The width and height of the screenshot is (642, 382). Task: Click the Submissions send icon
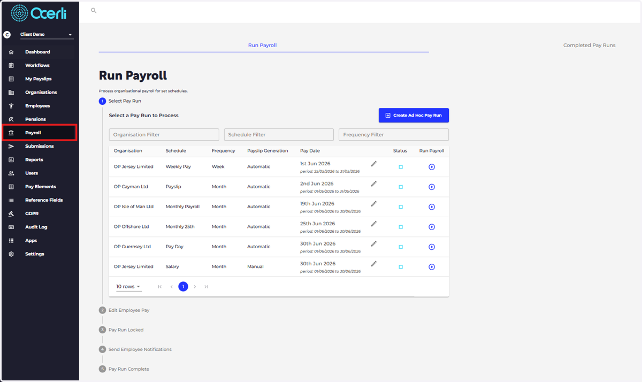tap(11, 146)
